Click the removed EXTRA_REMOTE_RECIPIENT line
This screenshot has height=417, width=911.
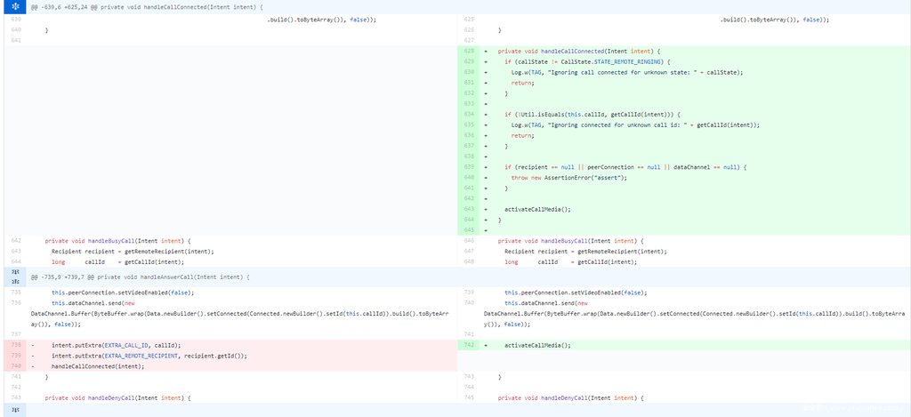(149, 355)
